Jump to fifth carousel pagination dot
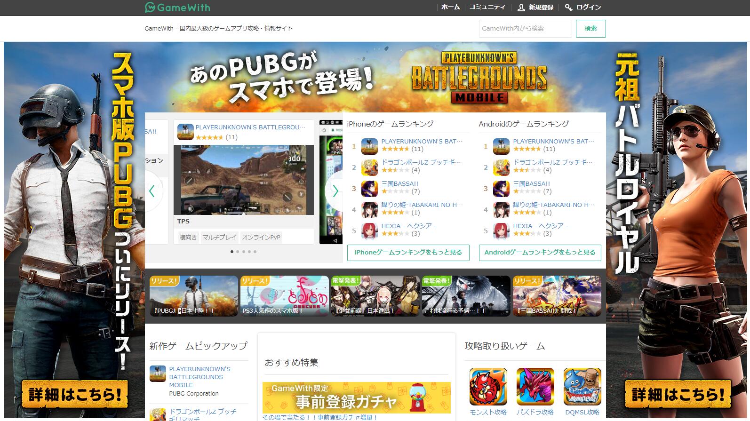The image size is (750, 421). click(x=255, y=252)
